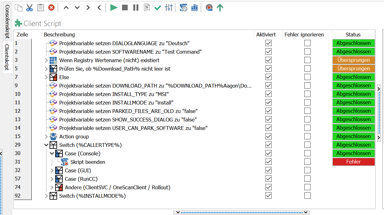Switch to the Consolenskript tab
This screenshot has width=384, height=215.
click(x=7, y=21)
